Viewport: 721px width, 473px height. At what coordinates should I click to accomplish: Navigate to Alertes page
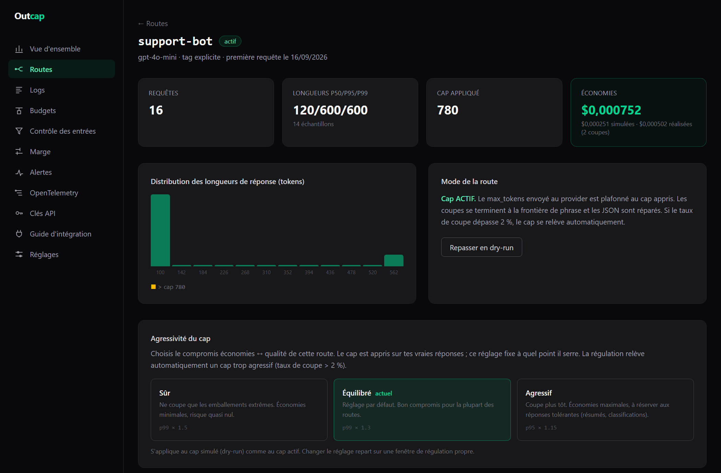[x=61, y=172]
